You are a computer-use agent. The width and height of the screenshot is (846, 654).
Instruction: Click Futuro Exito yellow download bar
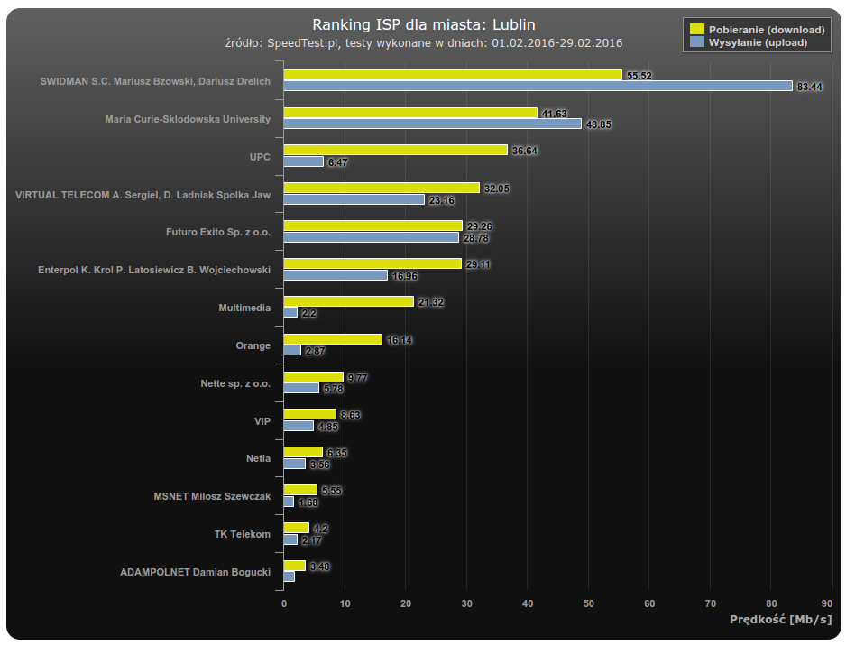click(x=372, y=225)
